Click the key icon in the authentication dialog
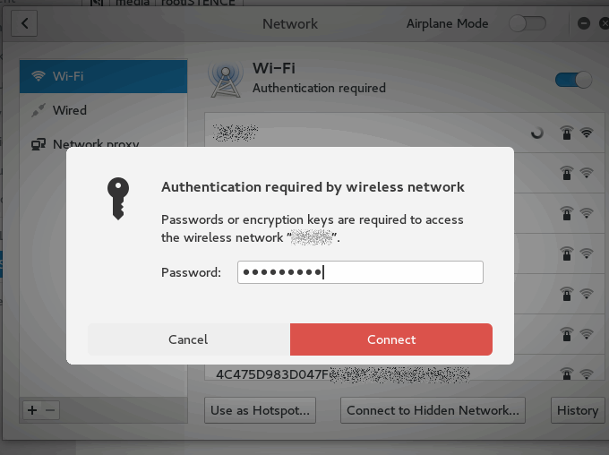This screenshot has height=455, width=609. 117,197
